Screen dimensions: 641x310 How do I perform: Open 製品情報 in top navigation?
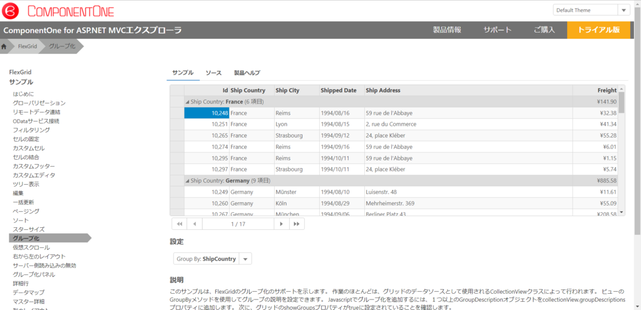pyautogui.click(x=447, y=30)
